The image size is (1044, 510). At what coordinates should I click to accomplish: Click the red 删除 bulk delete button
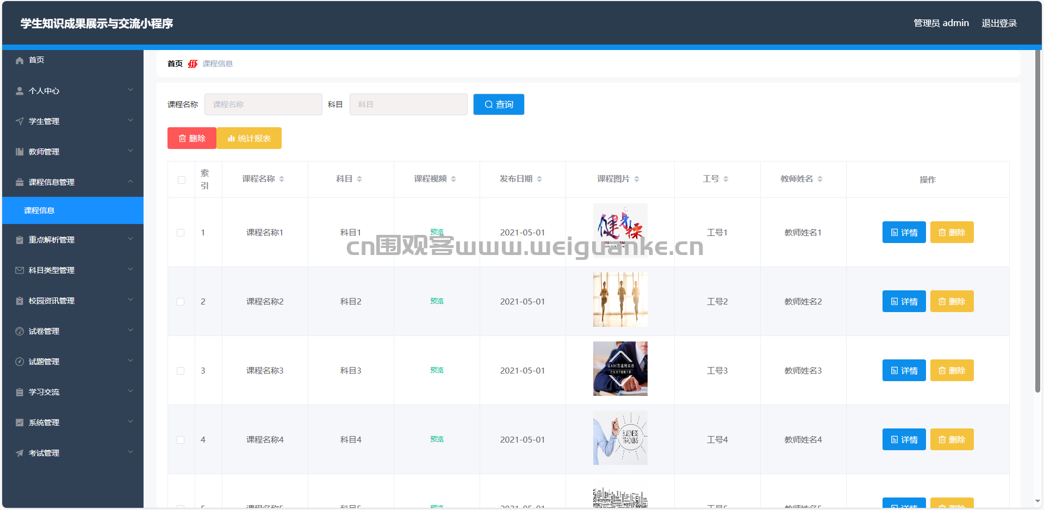pos(192,138)
